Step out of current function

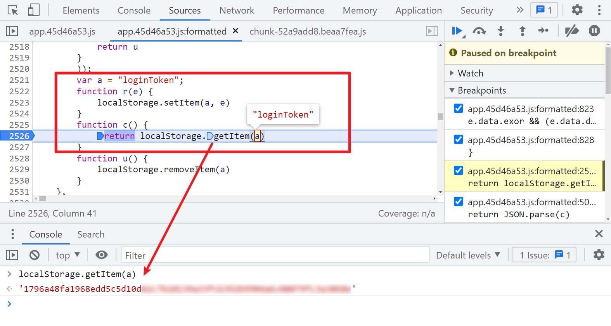pyautogui.click(x=522, y=31)
